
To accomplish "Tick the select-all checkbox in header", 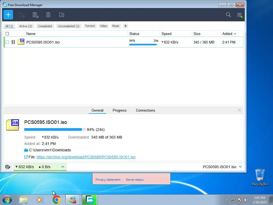I will 7,34.
